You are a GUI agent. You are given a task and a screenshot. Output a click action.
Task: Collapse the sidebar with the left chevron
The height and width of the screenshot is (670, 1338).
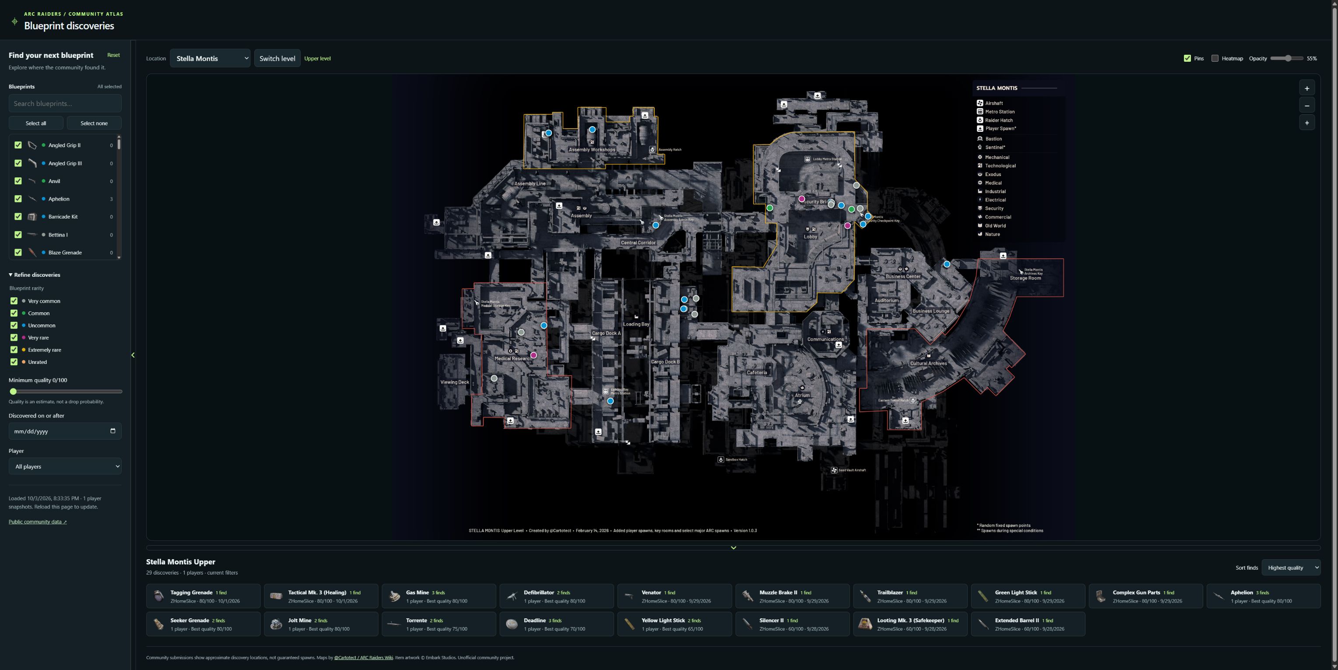133,355
